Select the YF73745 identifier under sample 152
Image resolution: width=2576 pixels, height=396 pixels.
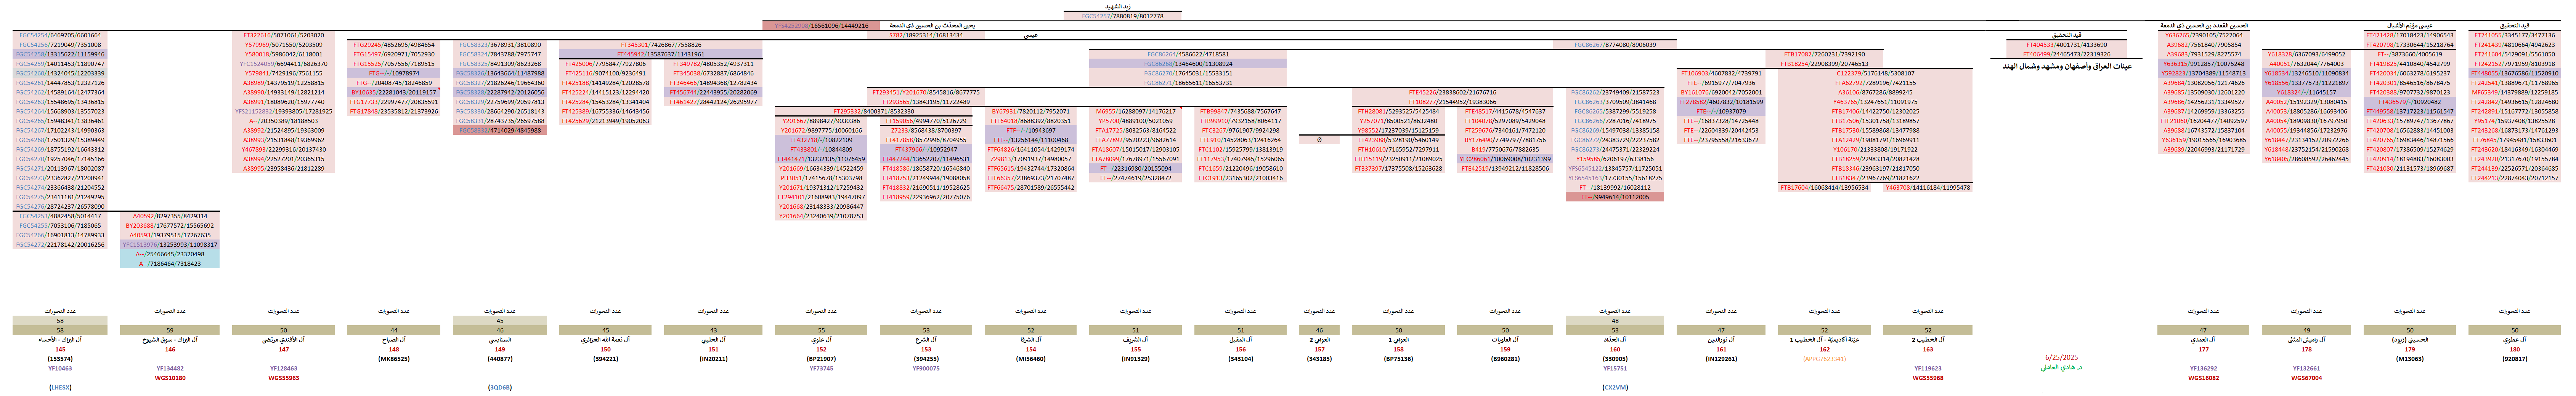click(x=821, y=368)
